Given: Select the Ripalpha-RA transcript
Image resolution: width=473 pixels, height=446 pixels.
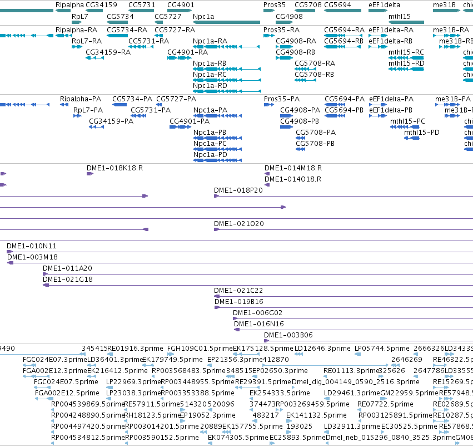Looking at the screenshot, I should (64, 36).
